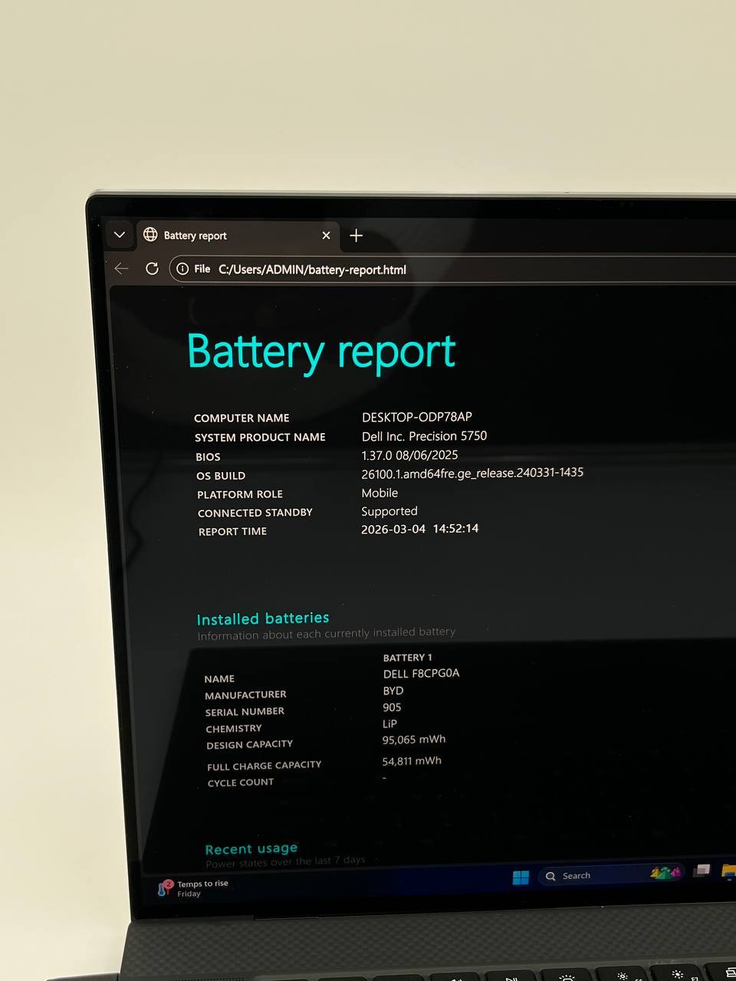Select report time 2026-03-04 14:52:14
This screenshot has width=736, height=981.
[x=420, y=529]
